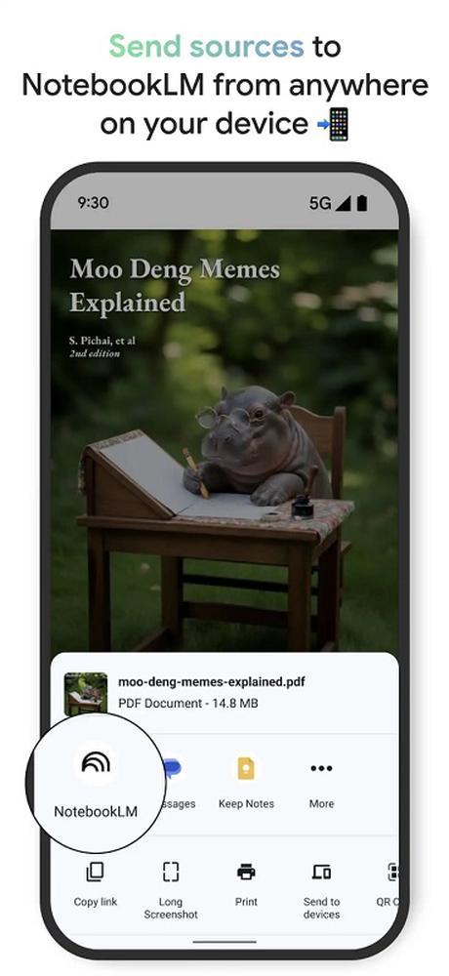
Task: Tap the Send to devices icon
Action: pos(321,872)
